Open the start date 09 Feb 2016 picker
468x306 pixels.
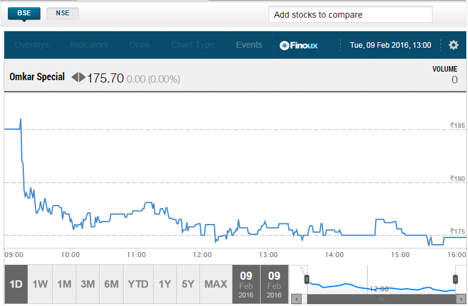(x=246, y=284)
